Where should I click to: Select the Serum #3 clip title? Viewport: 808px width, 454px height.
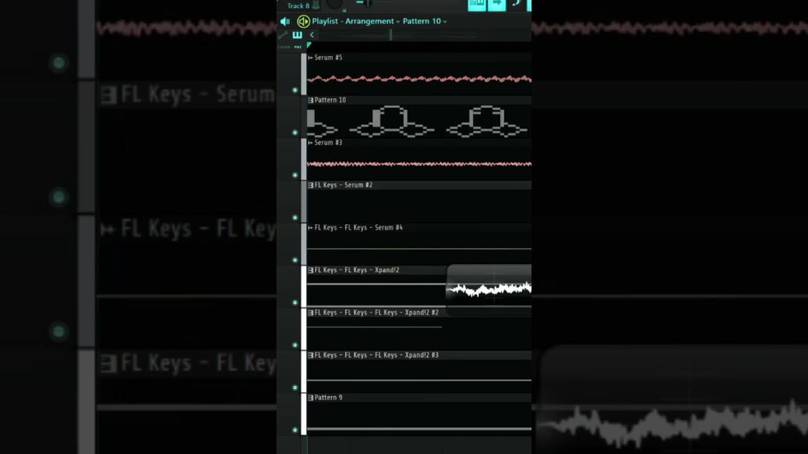click(x=328, y=143)
